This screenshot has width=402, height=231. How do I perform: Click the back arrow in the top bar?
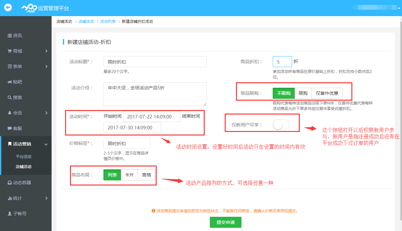coord(7,7)
